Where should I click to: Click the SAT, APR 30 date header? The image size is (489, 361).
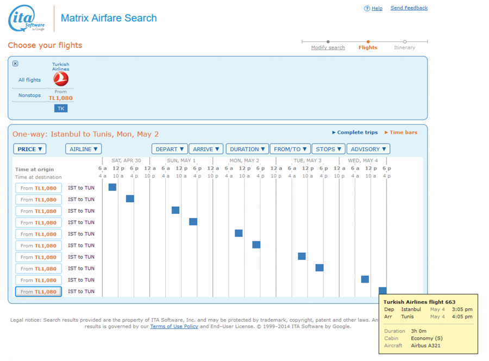pos(126,160)
